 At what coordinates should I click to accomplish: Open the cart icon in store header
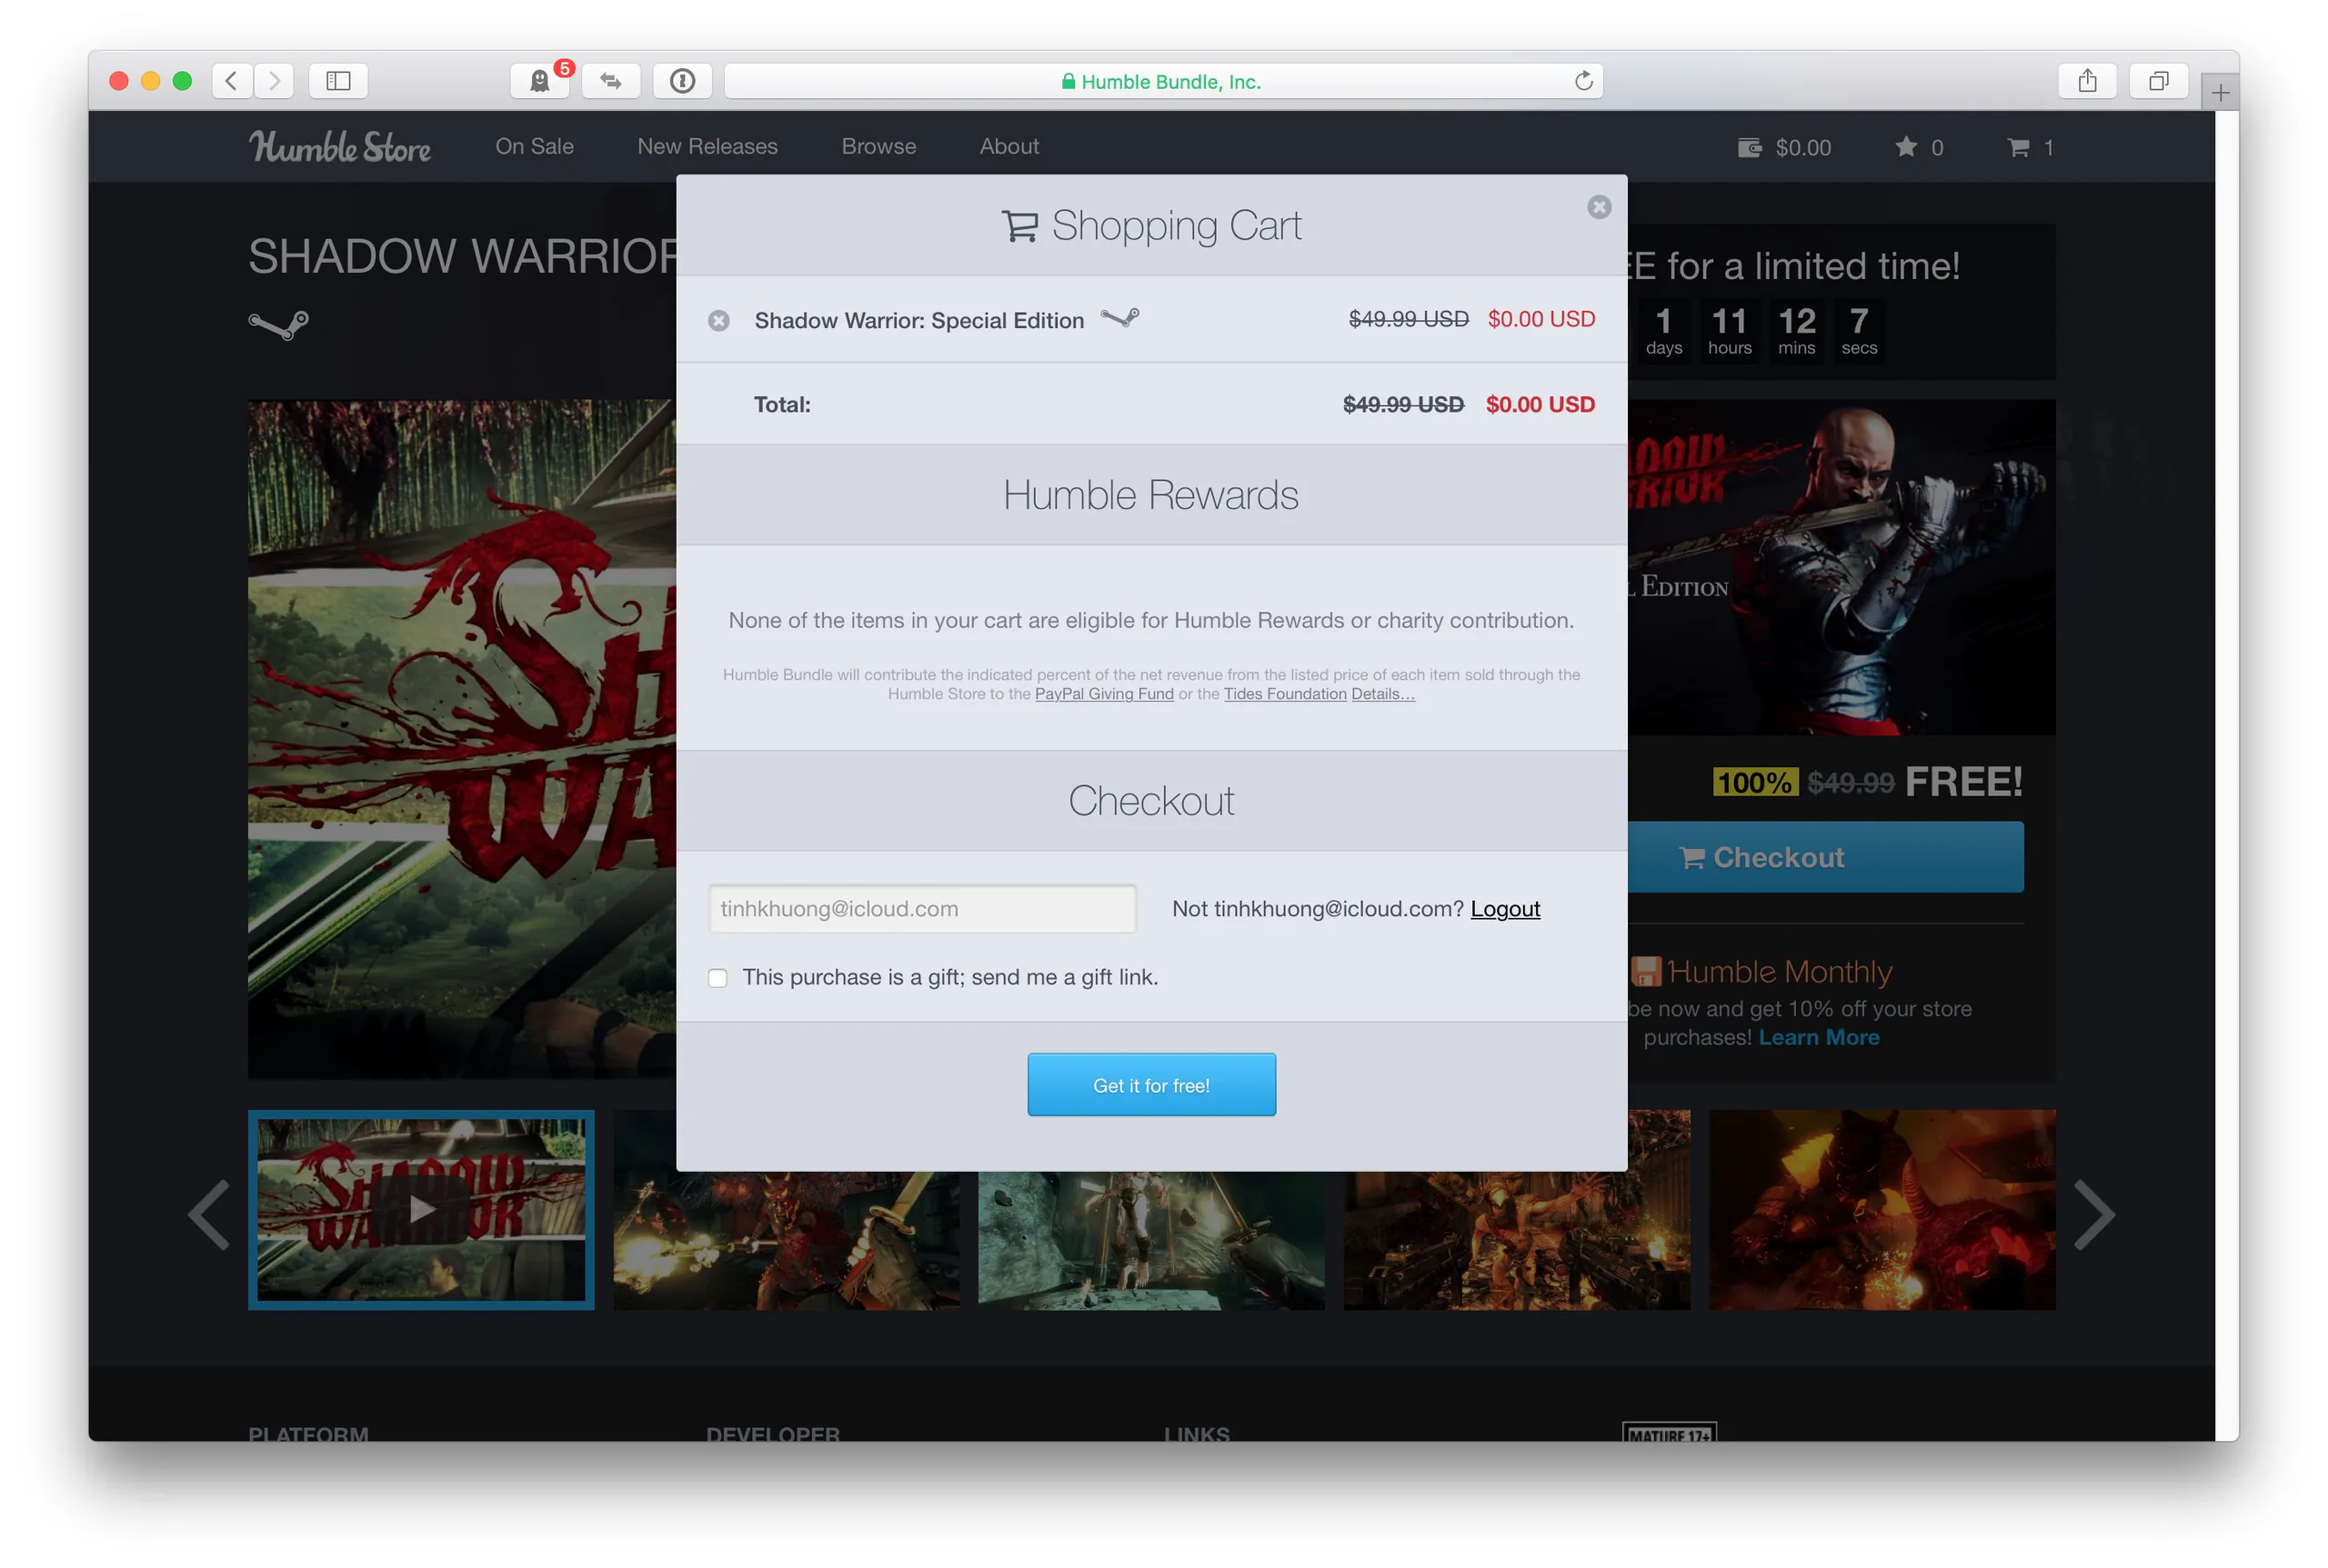(2029, 147)
